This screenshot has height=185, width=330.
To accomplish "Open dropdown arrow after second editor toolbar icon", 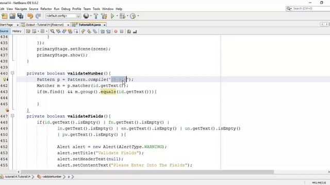I will click(38, 31).
